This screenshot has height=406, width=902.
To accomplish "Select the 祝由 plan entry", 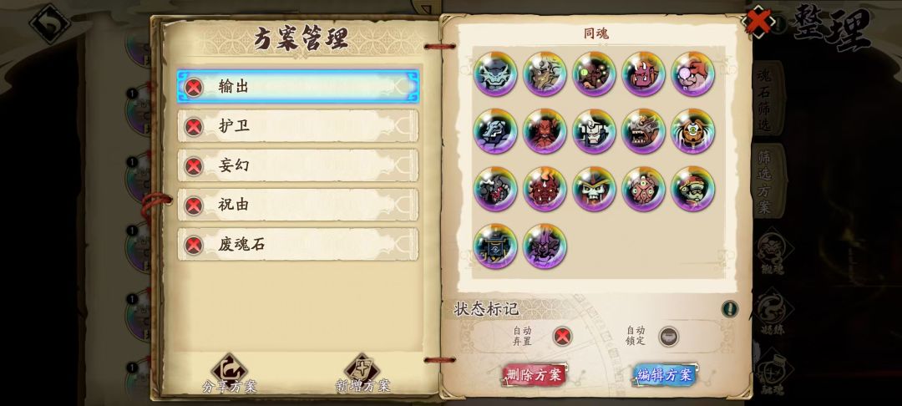I will [x=298, y=205].
